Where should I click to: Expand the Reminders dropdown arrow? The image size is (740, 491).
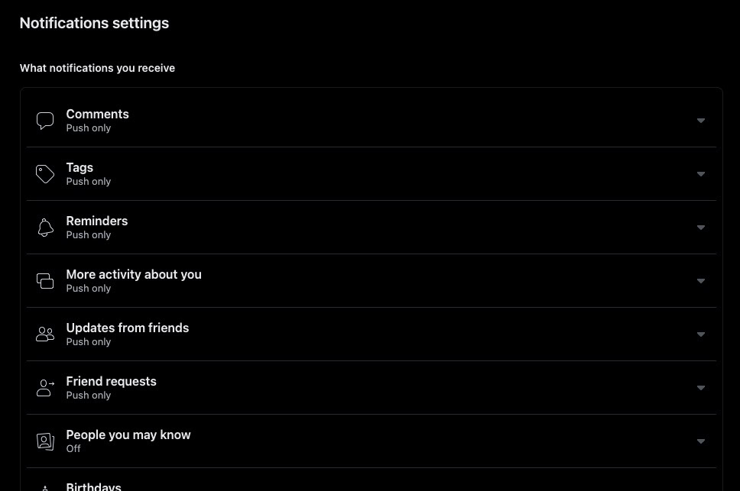[x=700, y=228]
